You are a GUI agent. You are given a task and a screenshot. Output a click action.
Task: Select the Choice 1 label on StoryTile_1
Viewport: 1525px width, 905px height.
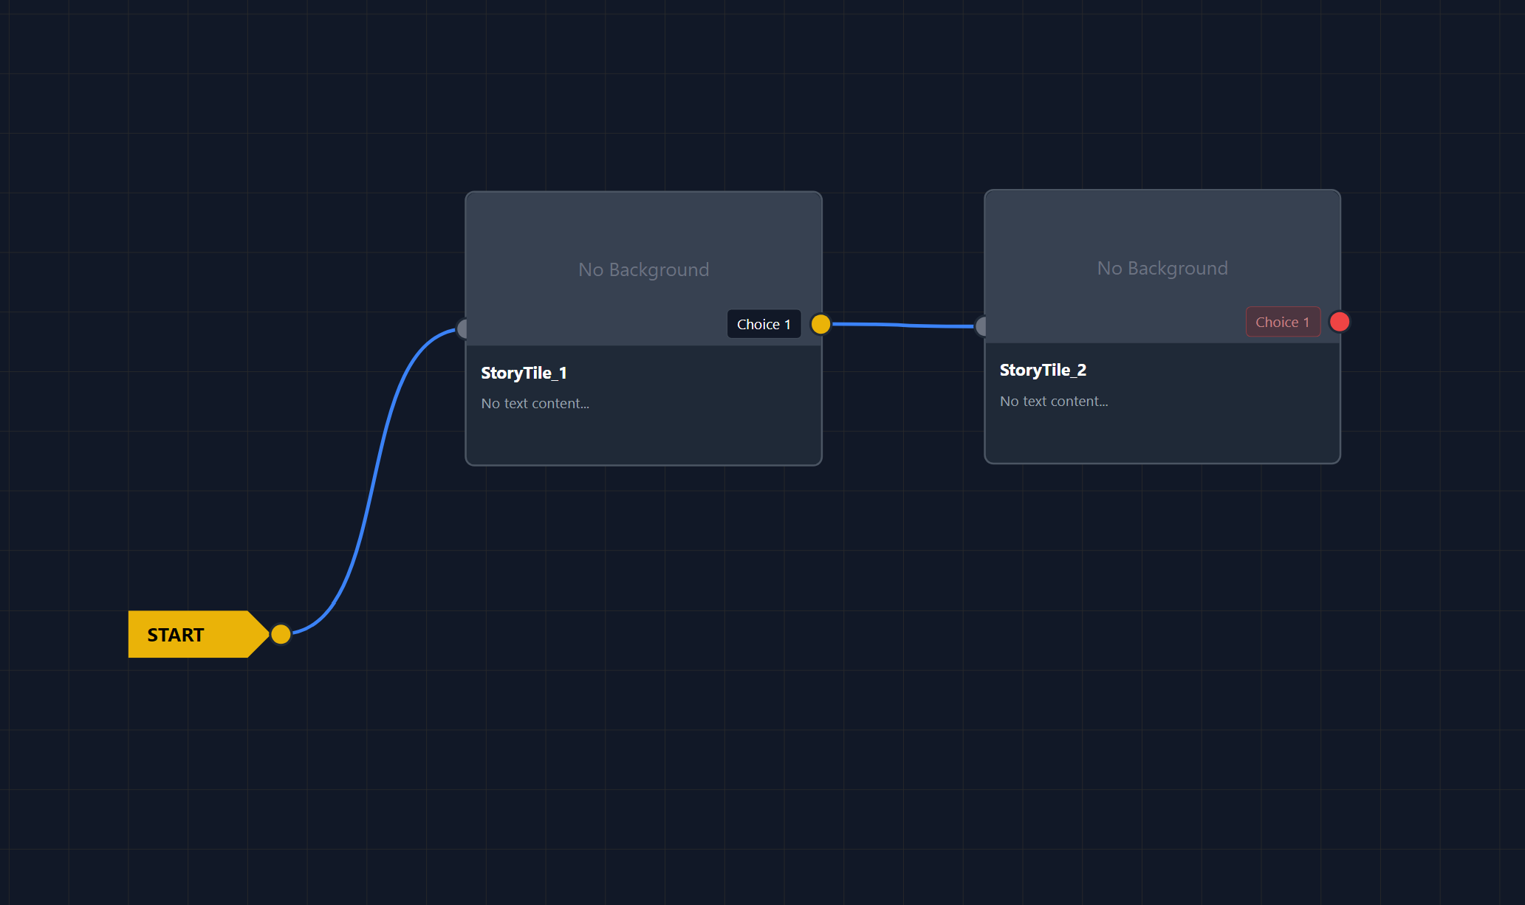[764, 324]
